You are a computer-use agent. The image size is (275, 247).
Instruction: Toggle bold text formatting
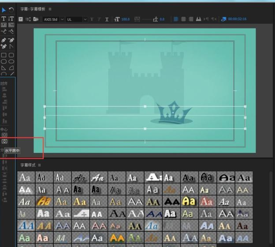(x=92, y=19)
